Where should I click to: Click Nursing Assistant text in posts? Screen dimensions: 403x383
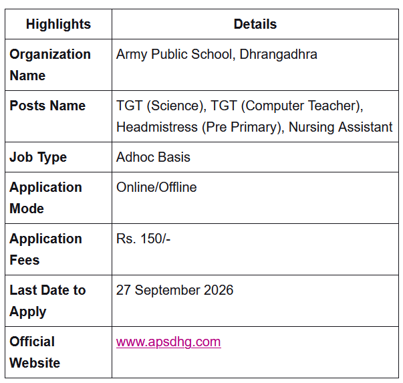[341, 127]
